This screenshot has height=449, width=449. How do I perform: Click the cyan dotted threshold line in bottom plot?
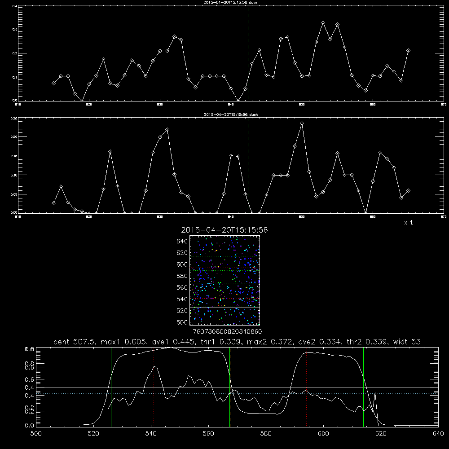tap(237, 394)
